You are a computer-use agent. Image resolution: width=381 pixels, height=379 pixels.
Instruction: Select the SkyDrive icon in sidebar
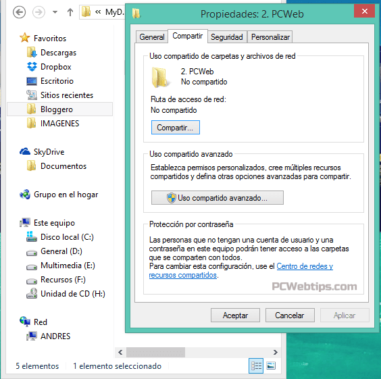[x=25, y=151]
